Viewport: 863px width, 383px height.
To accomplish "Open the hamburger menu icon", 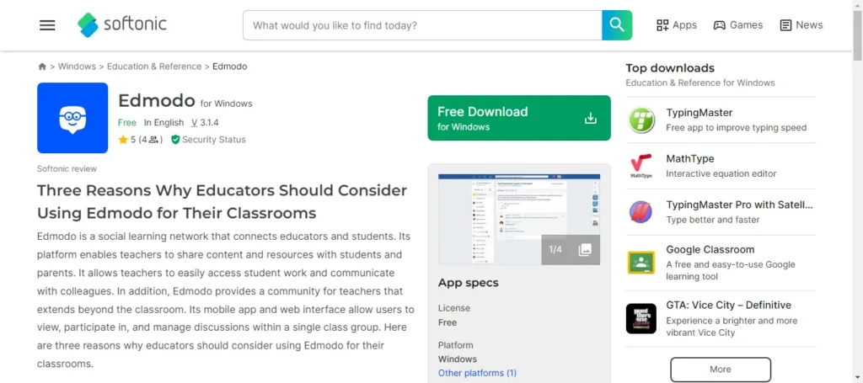I will [x=47, y=25].
